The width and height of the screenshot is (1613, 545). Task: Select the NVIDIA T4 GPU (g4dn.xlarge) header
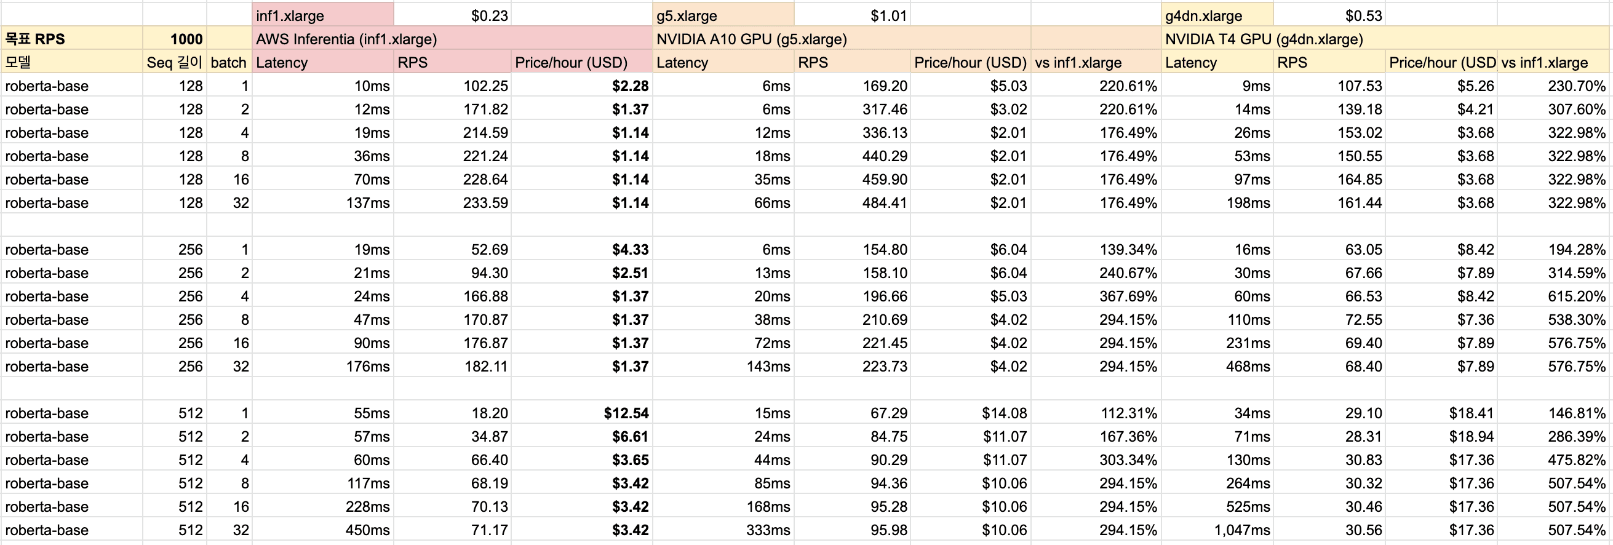pyautogui.click(x=1263, y=39)
